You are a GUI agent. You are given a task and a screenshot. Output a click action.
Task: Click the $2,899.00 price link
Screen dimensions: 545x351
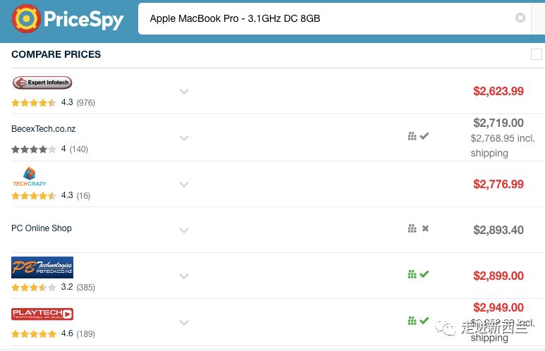coord(498,276)
